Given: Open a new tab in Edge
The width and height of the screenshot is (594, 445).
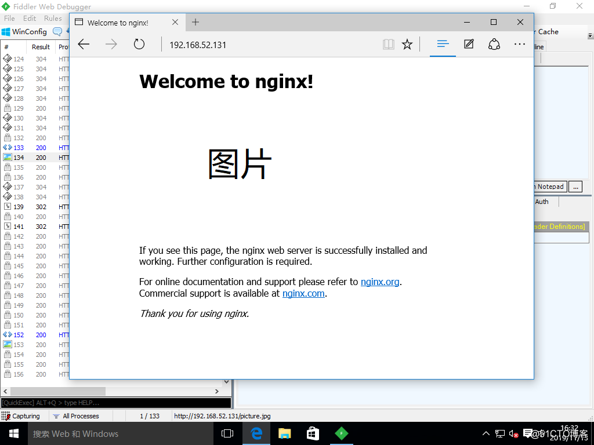Looking at the screenshot, I should pos(195,22).
